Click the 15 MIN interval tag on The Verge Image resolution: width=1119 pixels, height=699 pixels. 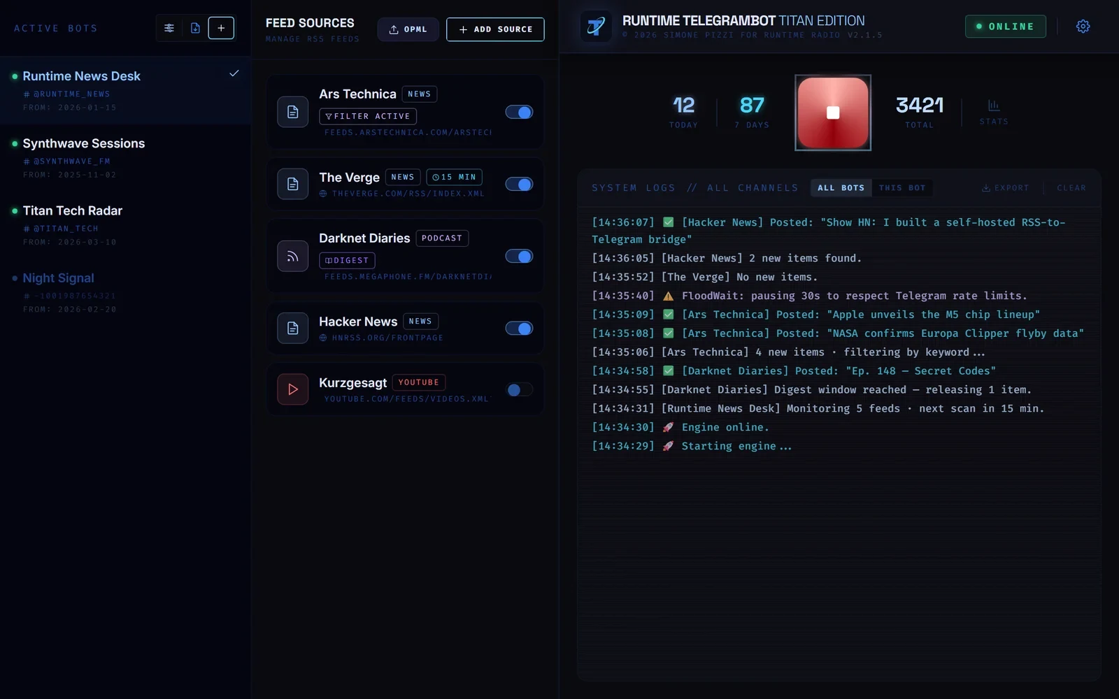tap(454, 177)
